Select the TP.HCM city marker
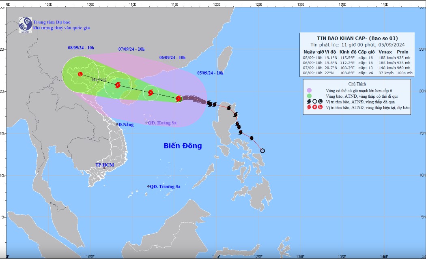This screenshot has height=259, width=426. point(104,168)
